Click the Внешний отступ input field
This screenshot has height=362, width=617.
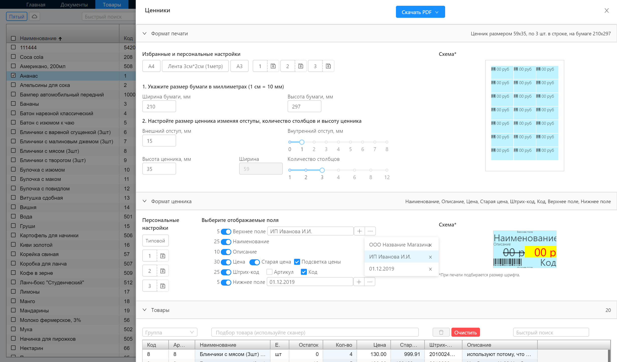click(159, 141)
